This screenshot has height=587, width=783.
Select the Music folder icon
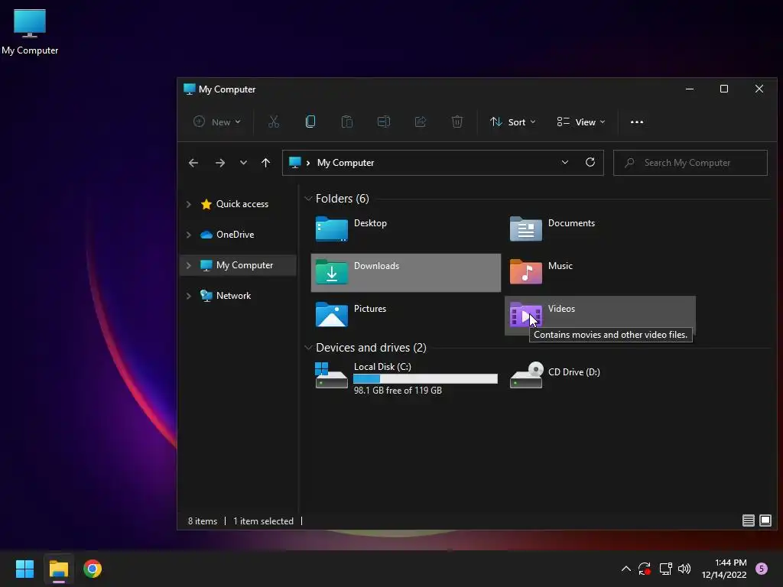[x=526, y=272]
